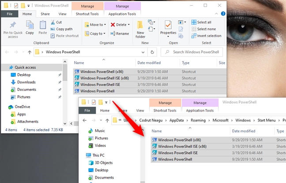Click the Search Windows PowerShell box
Image resolution: width=286 pixels, height=183 pixels.
(x=192, y=52)
